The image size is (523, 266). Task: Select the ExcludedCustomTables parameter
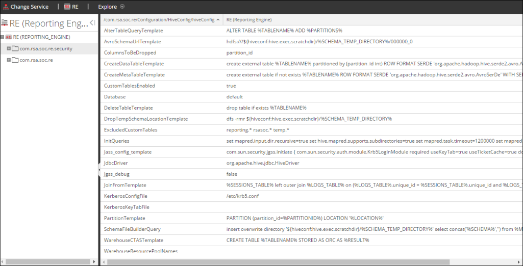coord(131,130)
